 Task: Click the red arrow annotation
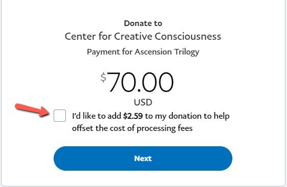tap(32, 110)
